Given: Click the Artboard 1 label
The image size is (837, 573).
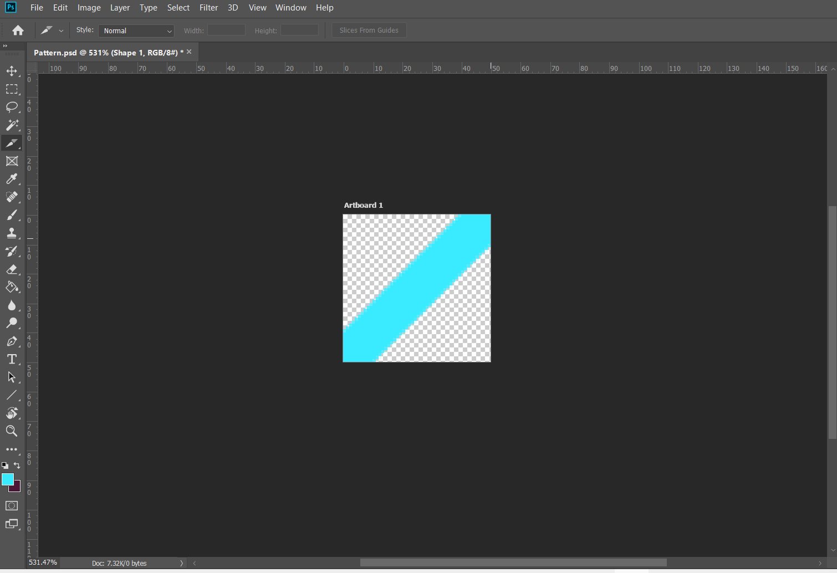Looking at the screenshot, I should click(x=363, y=205).
